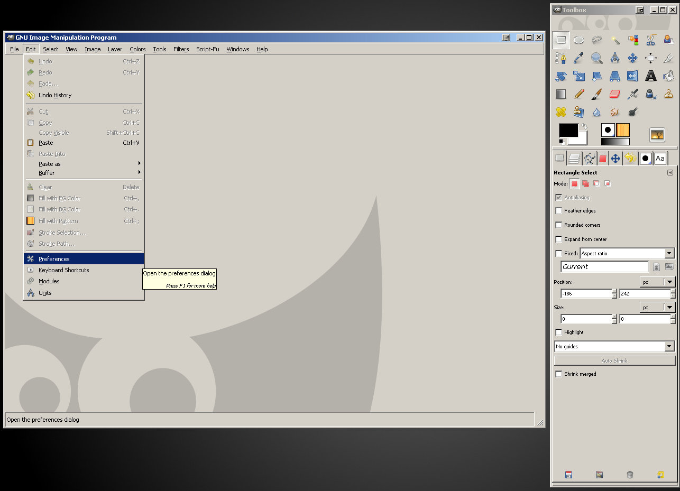Check the Expand from center option
This screenshot has height=491, width=680.
[x=558, y=239]
